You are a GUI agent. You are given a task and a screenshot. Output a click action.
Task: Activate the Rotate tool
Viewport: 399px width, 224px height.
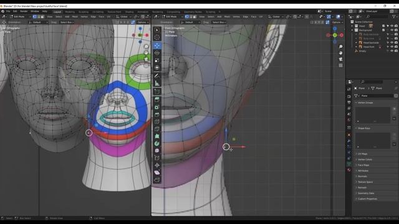pos(157,53)
